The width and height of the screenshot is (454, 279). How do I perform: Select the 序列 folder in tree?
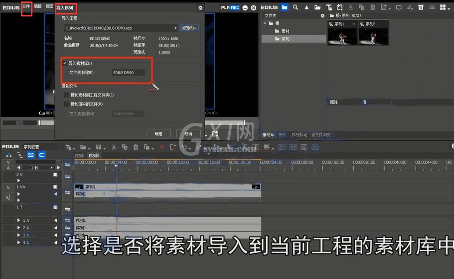pyautogui.click(x=294, y=39)
